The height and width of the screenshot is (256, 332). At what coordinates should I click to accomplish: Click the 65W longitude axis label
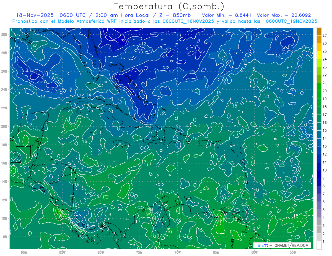point(216,252)
